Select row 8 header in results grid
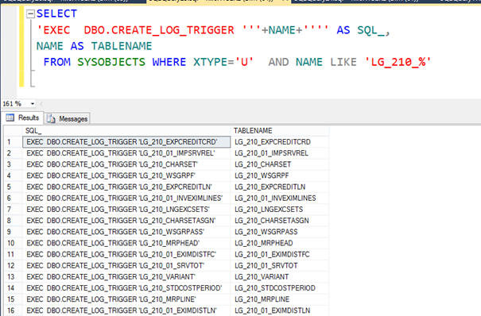The width and height of the screenshot is (481, 316). (14, 221)
